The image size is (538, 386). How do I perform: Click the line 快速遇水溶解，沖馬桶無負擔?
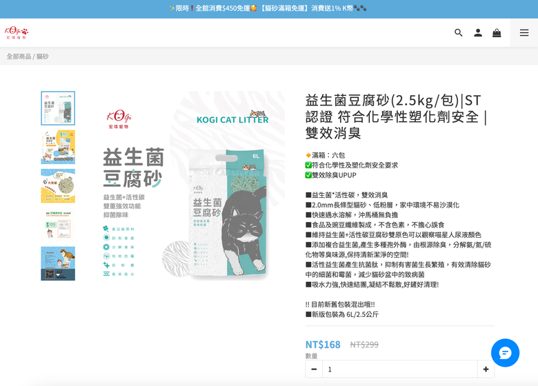pyautogui.click(x=352, y=215)
